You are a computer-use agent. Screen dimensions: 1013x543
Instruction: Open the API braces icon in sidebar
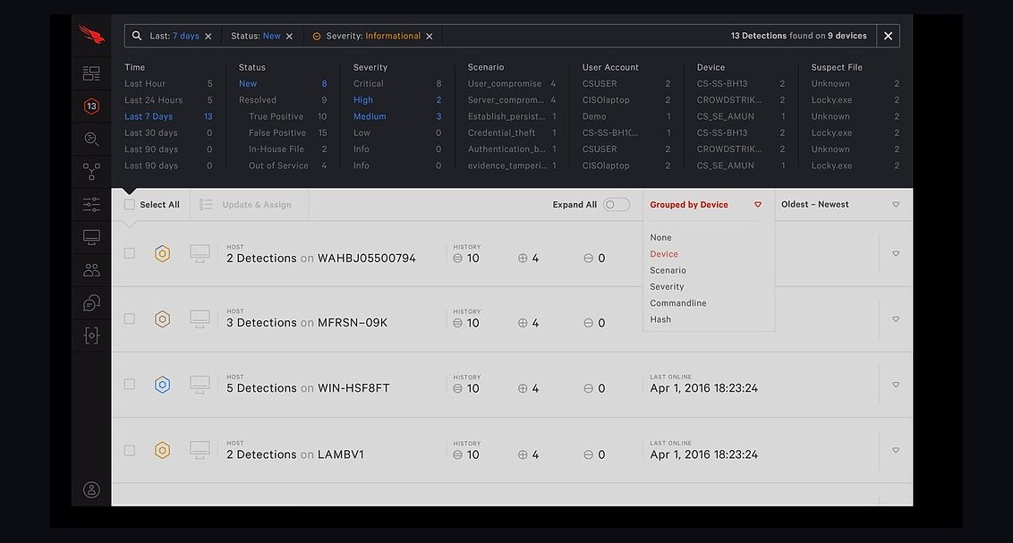91,335
